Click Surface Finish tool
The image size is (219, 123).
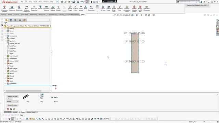coord(75,8)
